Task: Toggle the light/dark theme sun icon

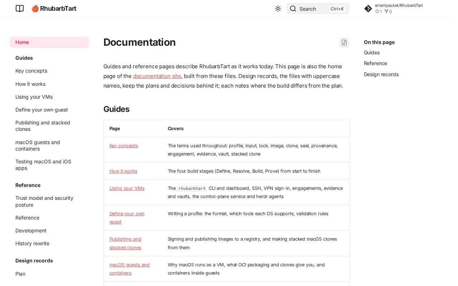Action: pyautogui.click(x=278, y=9)
